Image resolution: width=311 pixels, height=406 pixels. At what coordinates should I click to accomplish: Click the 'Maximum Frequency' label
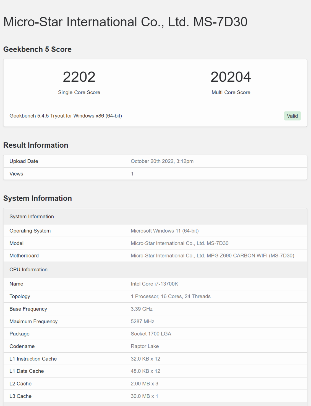tap(33, 321)
